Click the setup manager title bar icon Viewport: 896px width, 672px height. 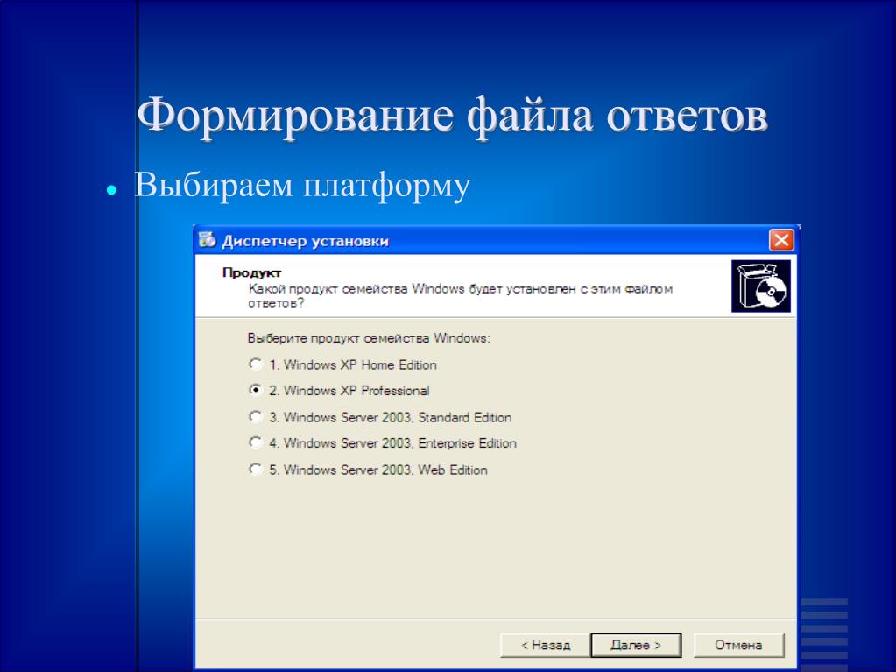pos(207,240)
